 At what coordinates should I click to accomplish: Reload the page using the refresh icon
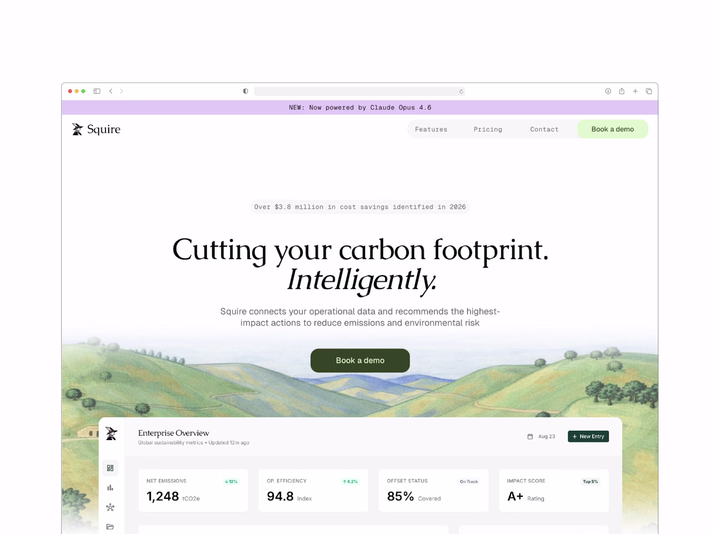461,91
